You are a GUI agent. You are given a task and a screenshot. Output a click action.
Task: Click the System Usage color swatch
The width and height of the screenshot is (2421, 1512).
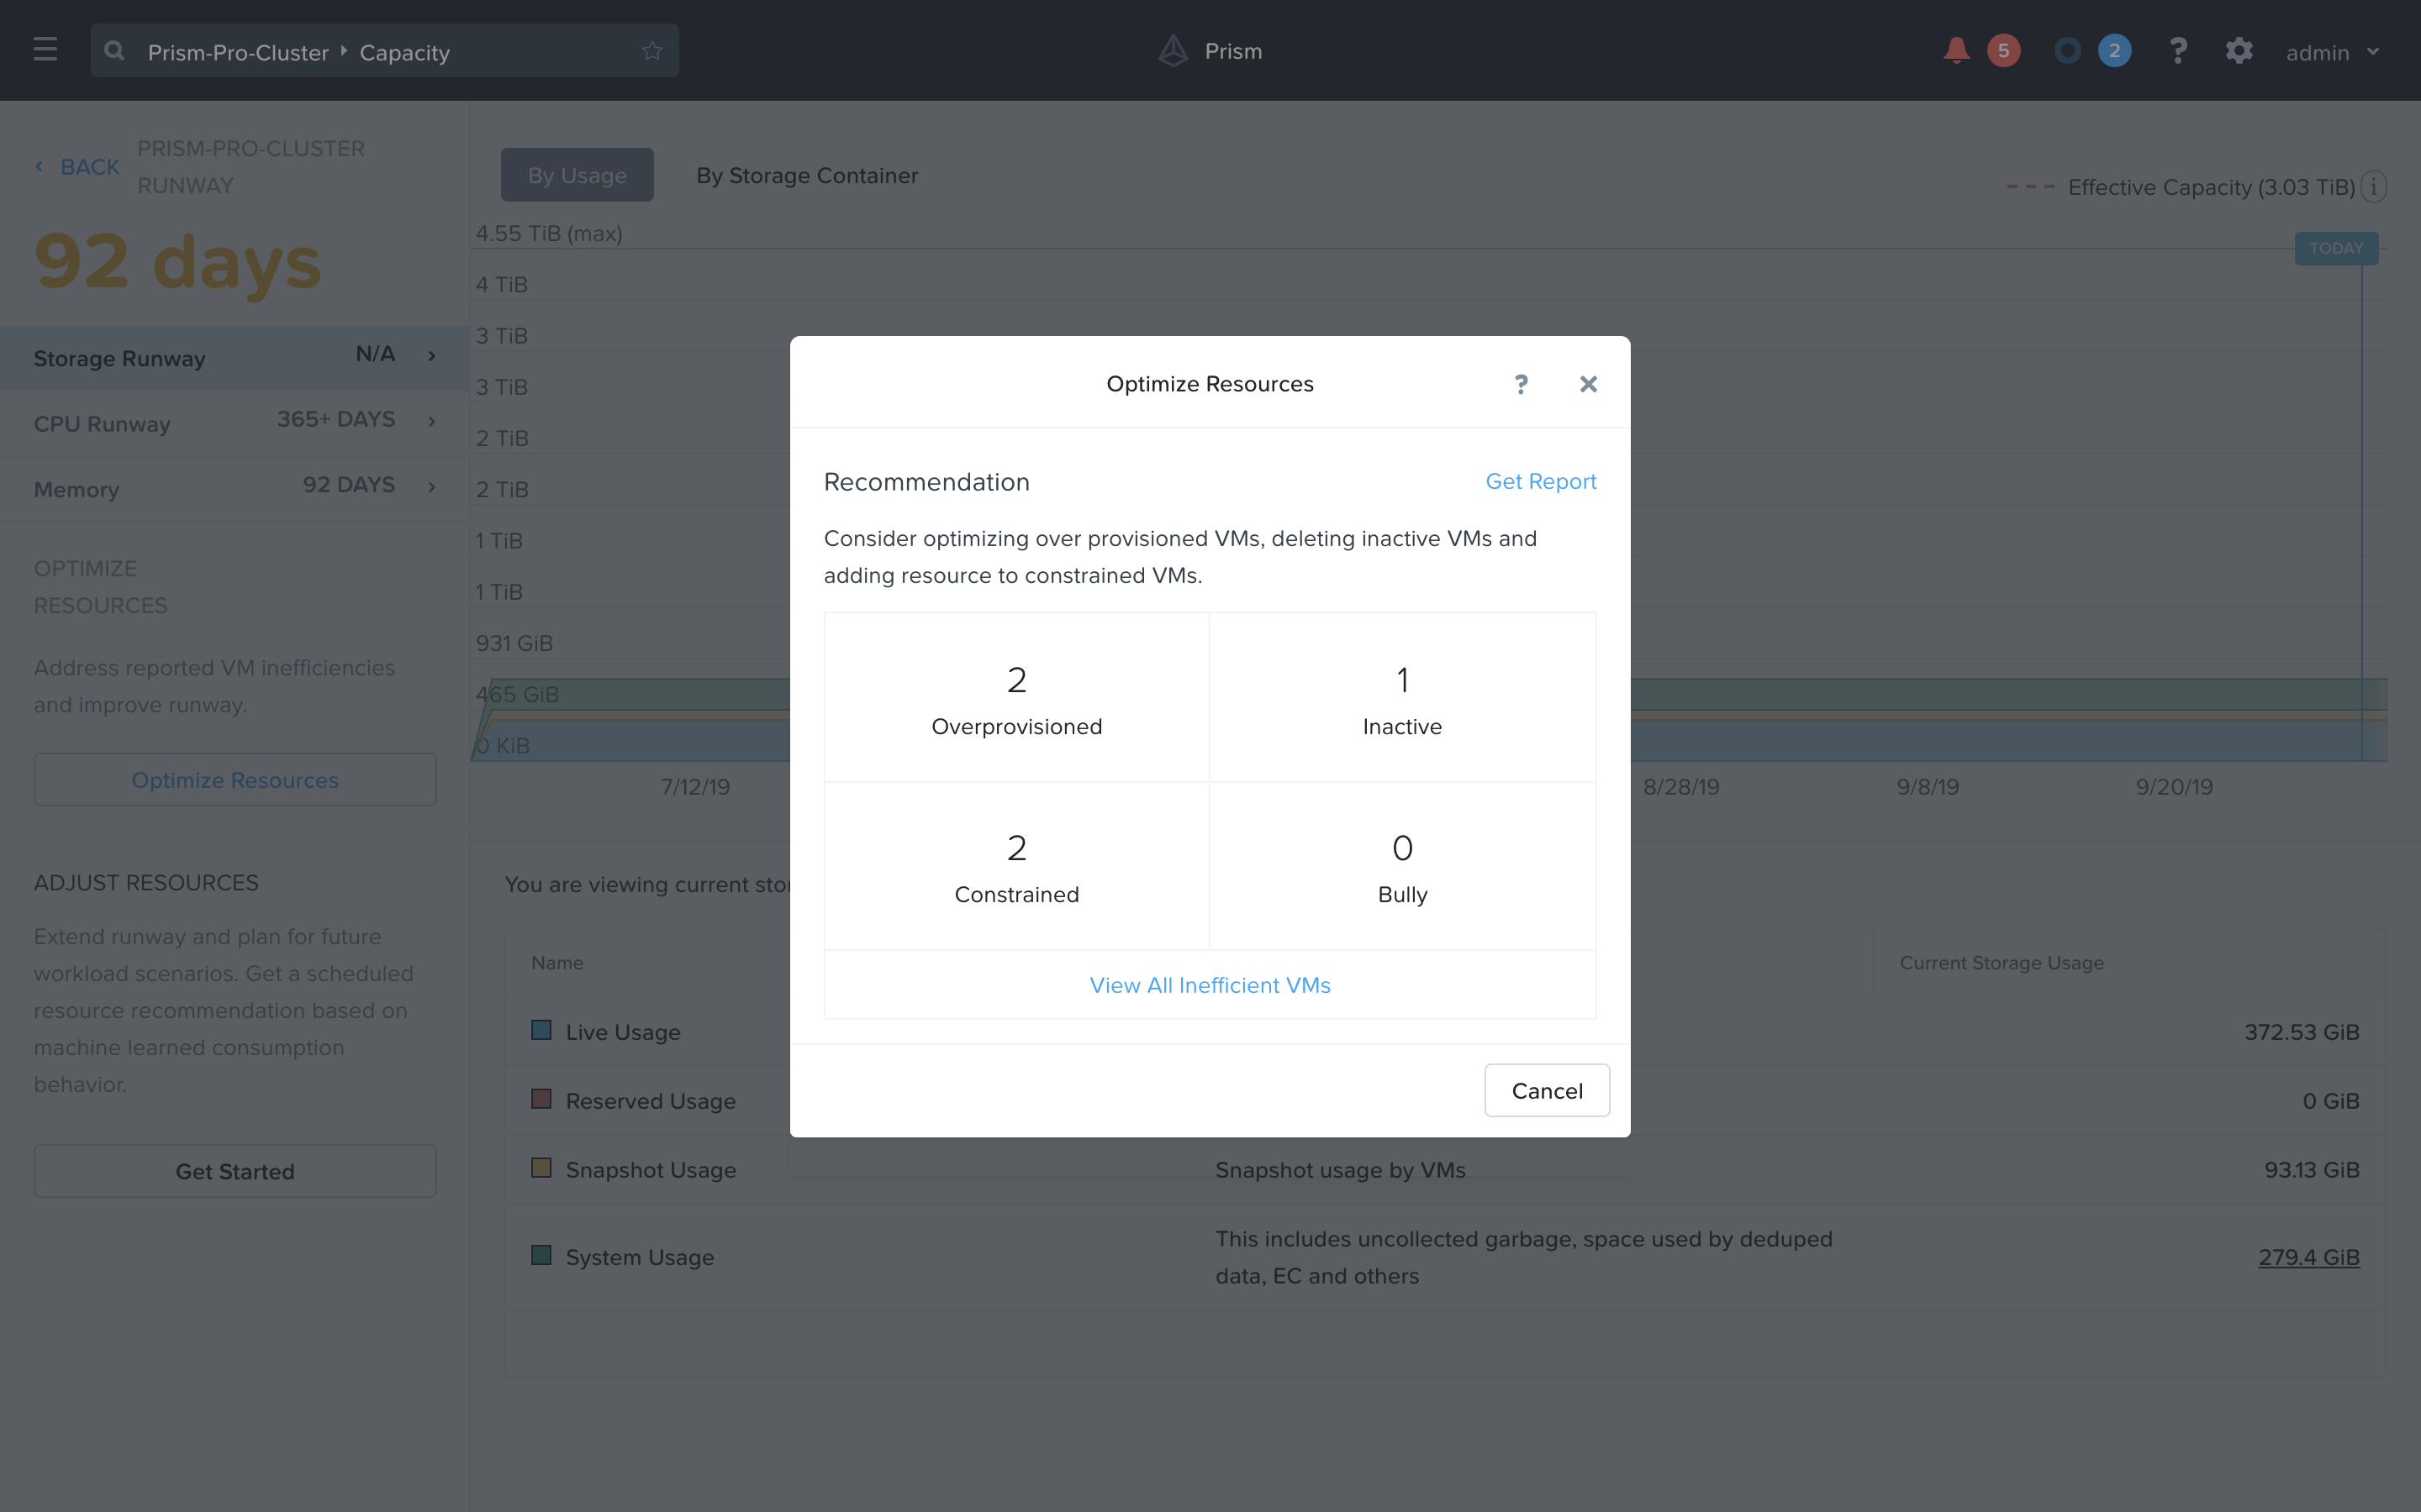click(541, 1255)
